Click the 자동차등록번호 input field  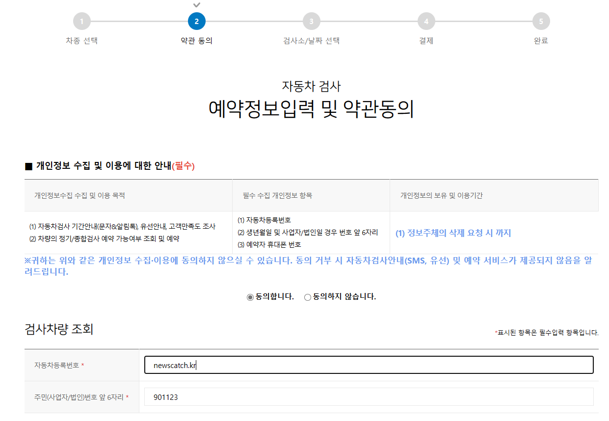(x=369, y=365)
